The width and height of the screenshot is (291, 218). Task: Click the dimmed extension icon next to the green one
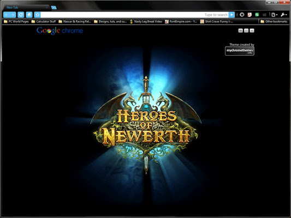(264, 15)
